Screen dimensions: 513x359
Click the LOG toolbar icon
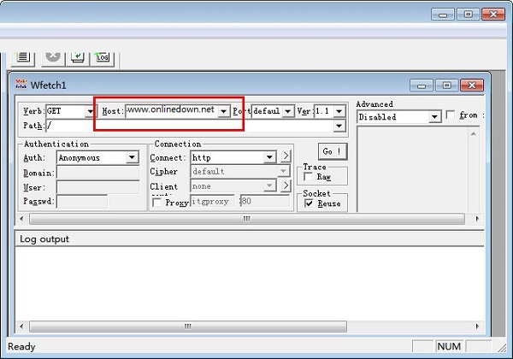pyautogui.click(x=102, y=58)
